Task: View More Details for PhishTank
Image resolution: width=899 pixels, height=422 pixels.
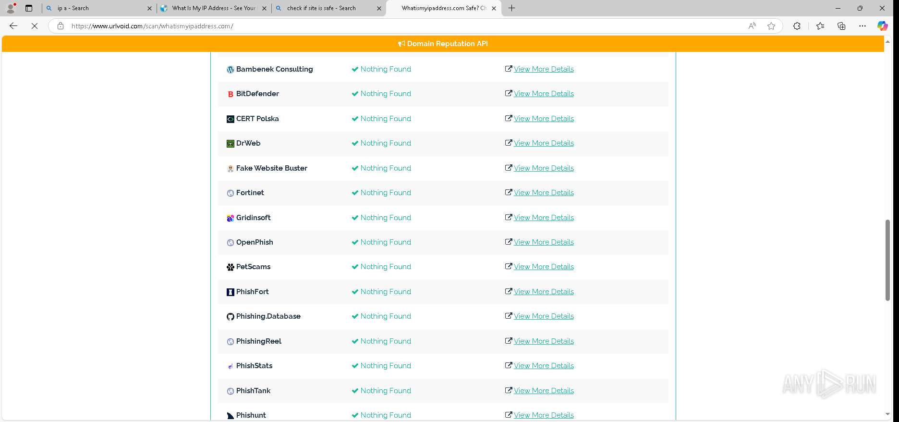Action: (x=544, y=391)
